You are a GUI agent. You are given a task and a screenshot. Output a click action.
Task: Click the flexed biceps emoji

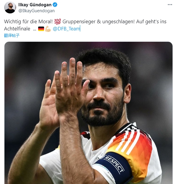[x=48, y=29]
